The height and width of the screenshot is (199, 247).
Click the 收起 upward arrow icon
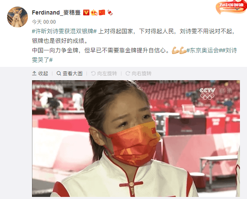34,74
